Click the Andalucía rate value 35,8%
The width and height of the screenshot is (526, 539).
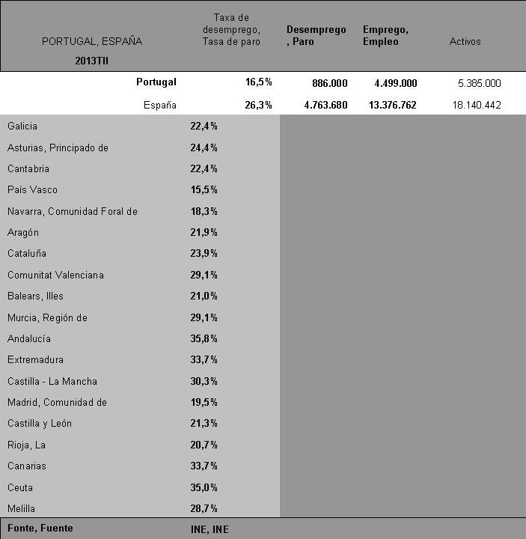click(x=204, y=338)
